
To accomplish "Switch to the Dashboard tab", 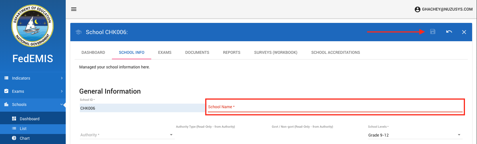I will coord(93,52).
